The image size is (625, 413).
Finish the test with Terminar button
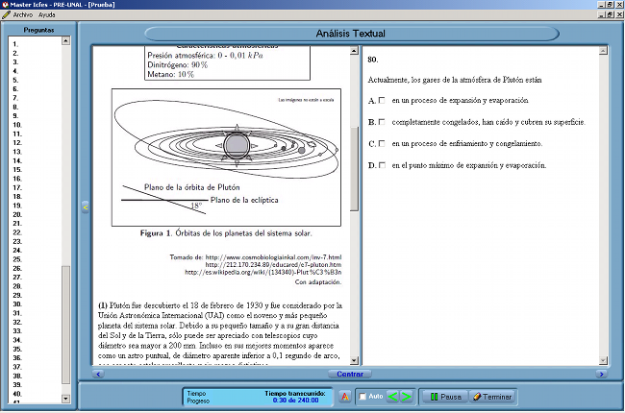[x=492, y=397]
